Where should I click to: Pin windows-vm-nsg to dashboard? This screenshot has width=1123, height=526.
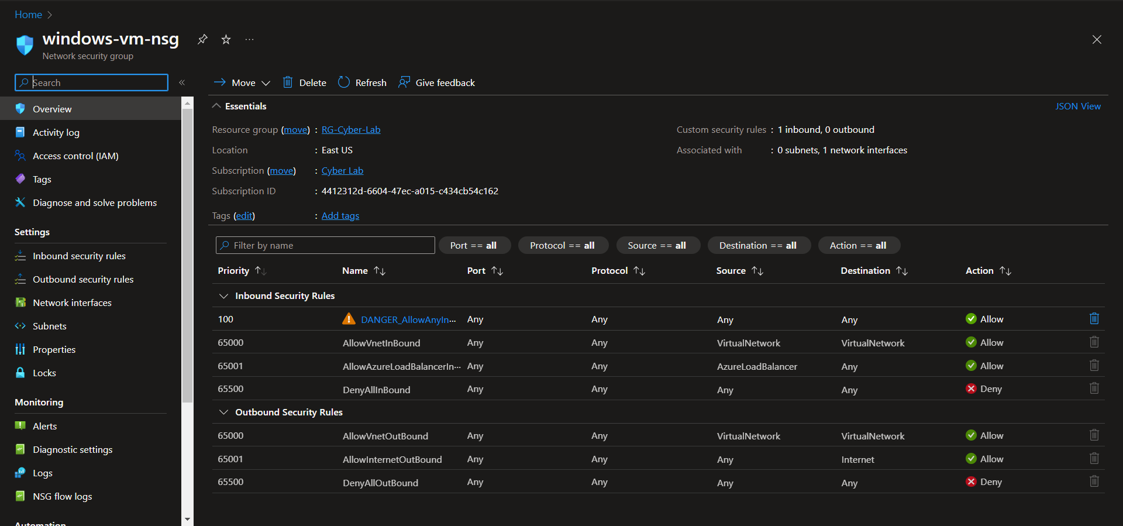202,39
